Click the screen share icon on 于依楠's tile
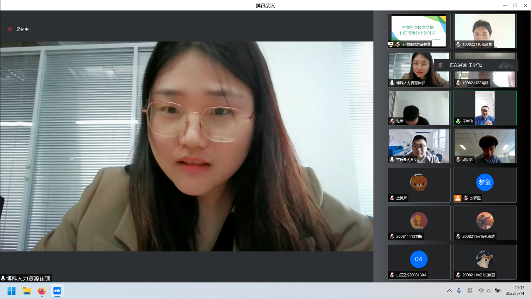 [x=391, y=44]
